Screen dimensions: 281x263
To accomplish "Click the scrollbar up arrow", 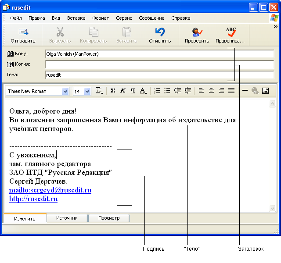I will 272,103.
